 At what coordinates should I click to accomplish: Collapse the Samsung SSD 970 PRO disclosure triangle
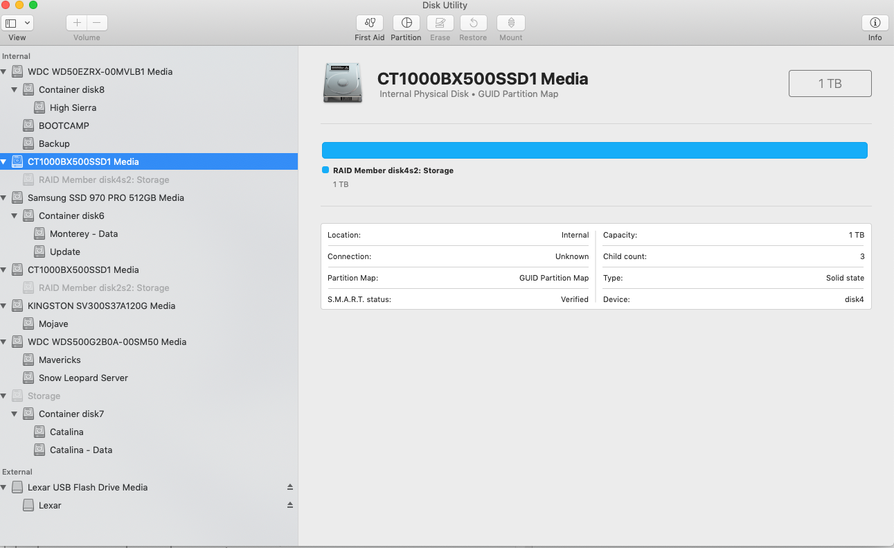coord(4,197)
